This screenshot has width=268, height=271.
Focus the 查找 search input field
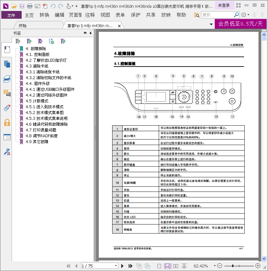click(x=217, y=15)
